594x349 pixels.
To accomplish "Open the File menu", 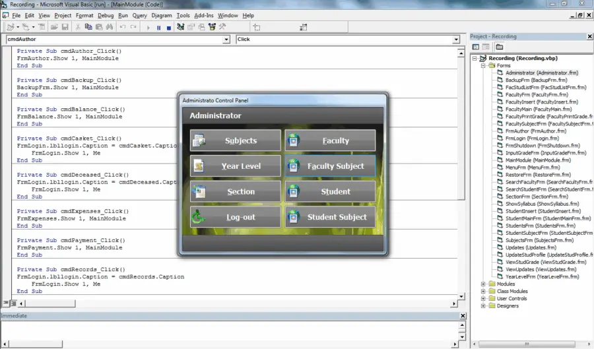I will coord(16,16).
